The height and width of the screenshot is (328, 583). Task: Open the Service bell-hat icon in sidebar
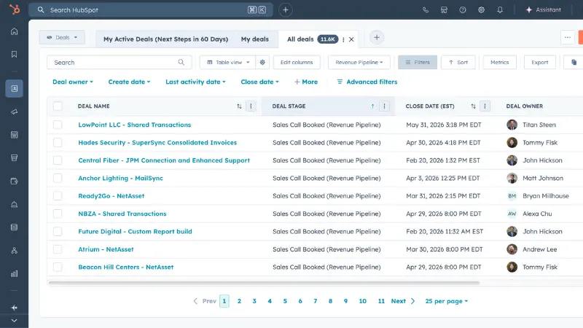click(14, 204)
